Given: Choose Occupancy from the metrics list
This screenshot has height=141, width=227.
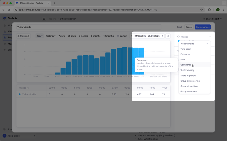Looking at the screenshot, I should (x=186, y=65).
